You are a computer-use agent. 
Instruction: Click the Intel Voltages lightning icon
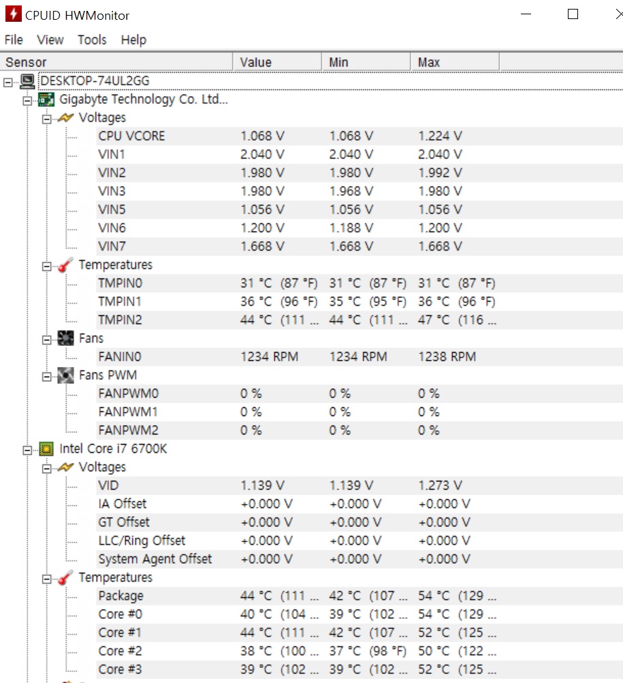point(65,467)
